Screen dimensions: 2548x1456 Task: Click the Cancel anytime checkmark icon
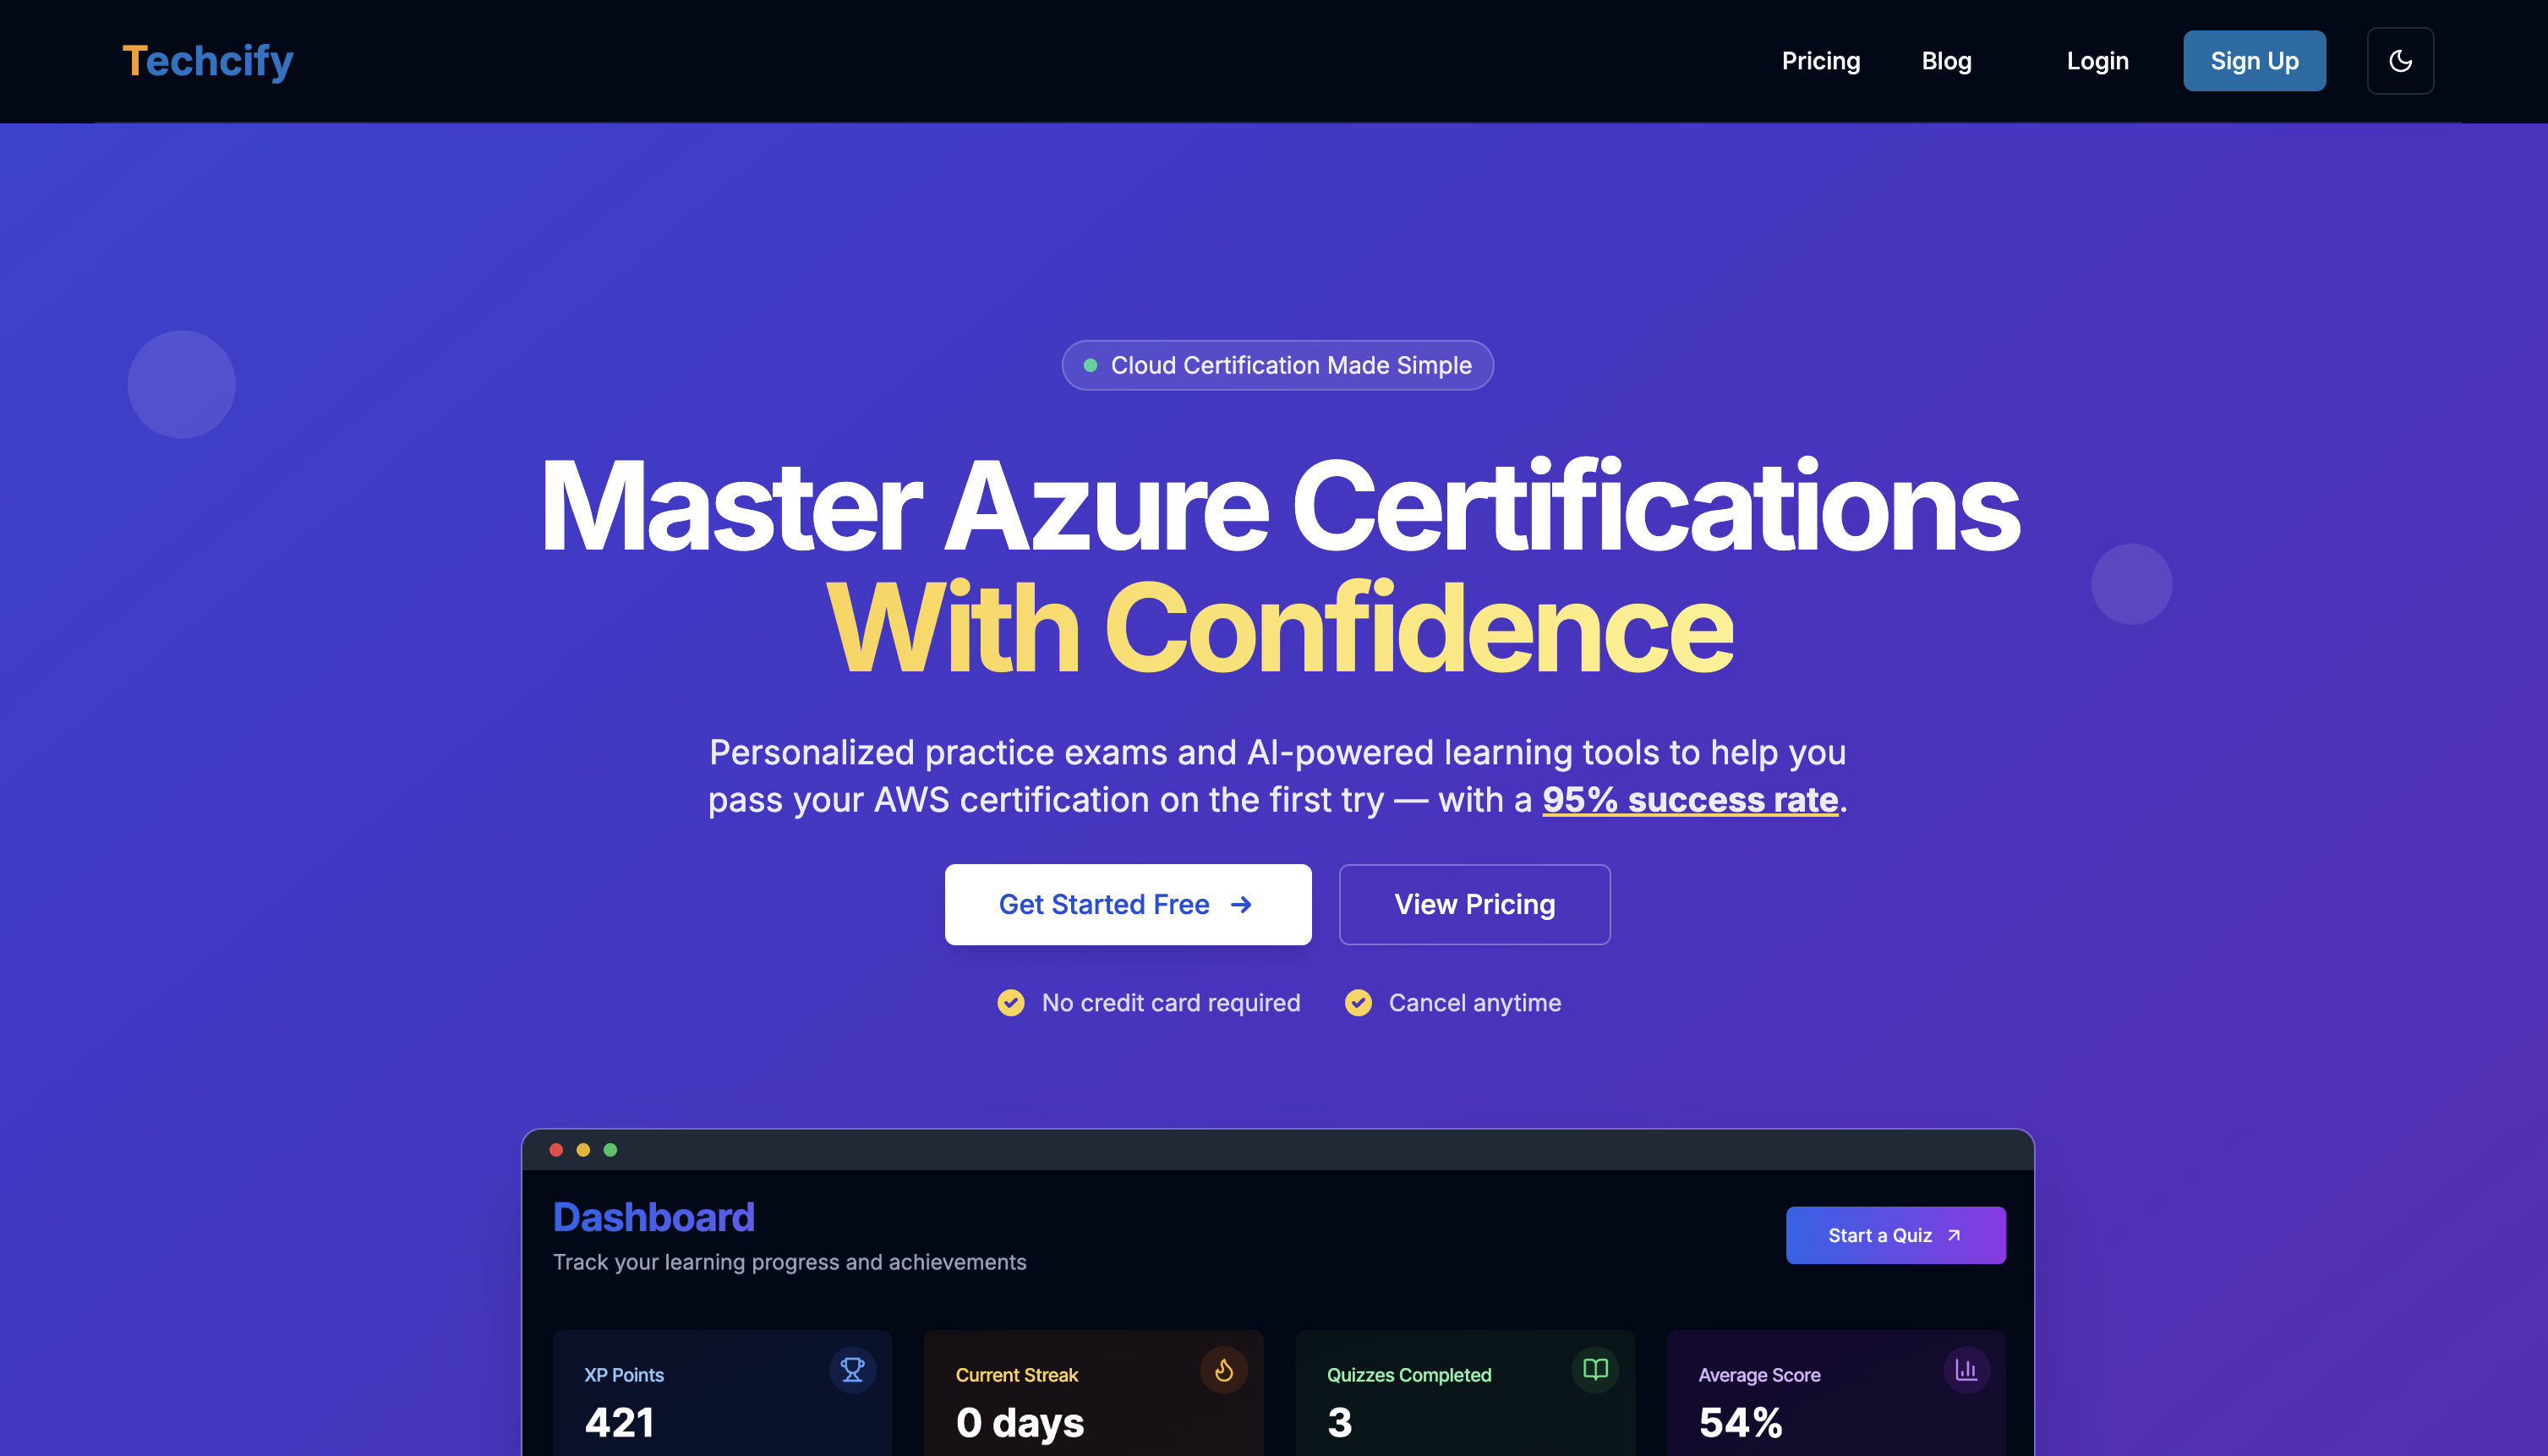click(1358, 1002)
